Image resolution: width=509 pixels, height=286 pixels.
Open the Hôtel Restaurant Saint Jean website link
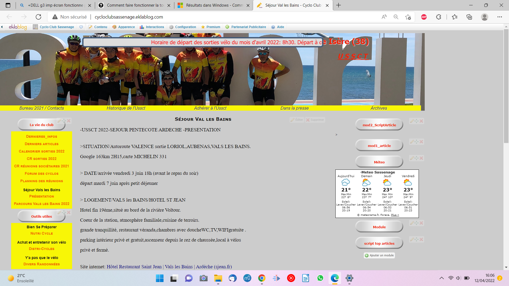pos(169,267)
